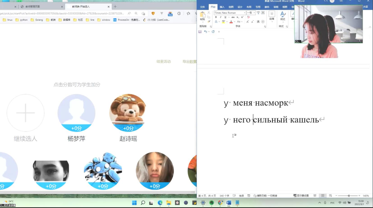
Task: Adjust the Word zoom slider
Action: point(348,196)
